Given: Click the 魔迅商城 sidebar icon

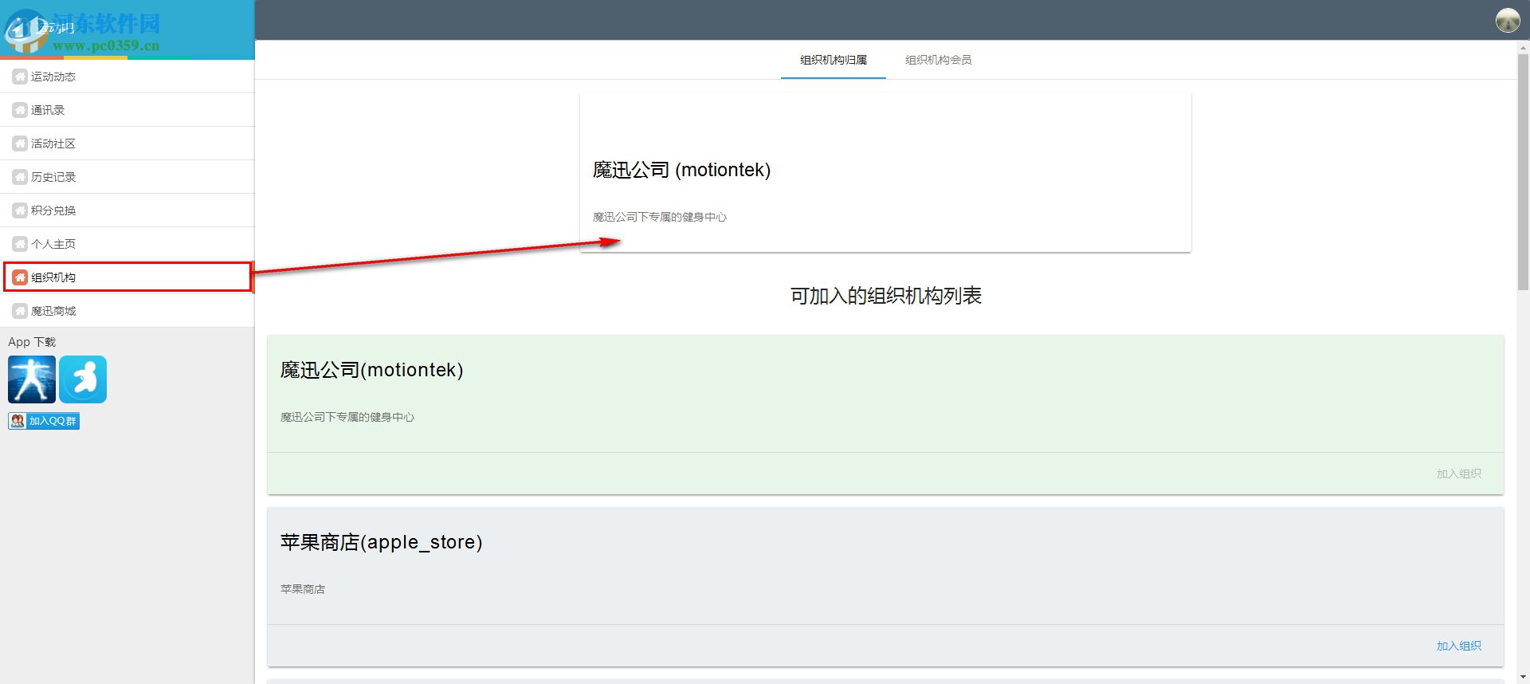Looking at the screenshot, I should click(x=20, y=311).
